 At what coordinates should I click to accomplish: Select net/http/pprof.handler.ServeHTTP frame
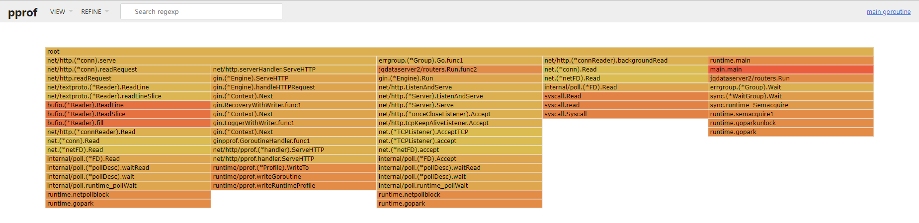(x=294, y=159)
